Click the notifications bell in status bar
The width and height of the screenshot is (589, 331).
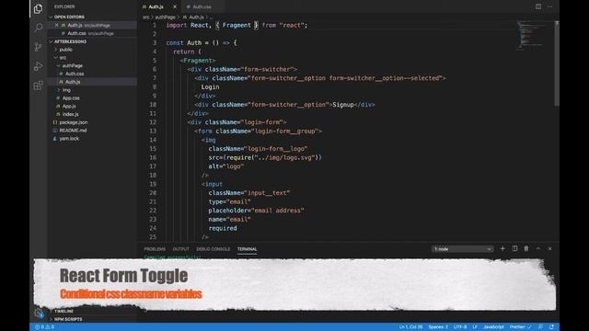tap(552, 327)
